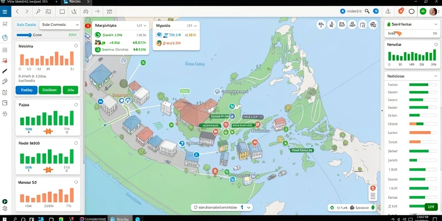Open the Edge icon on the taskbar
This screenshot has width=442, height=221.
[138, 219]
